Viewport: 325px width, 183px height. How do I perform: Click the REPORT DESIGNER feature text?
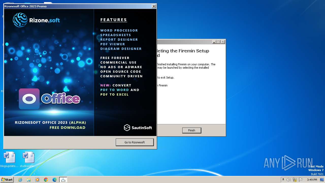(119, 39)
